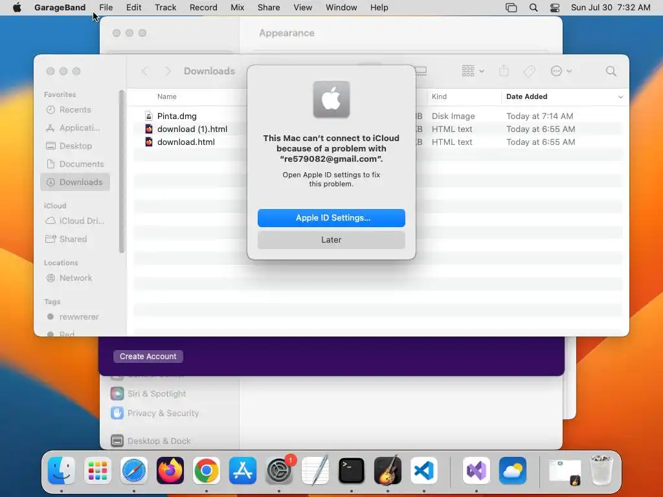Open the File menu
663x497 pixels.
(x=106, y=7)
